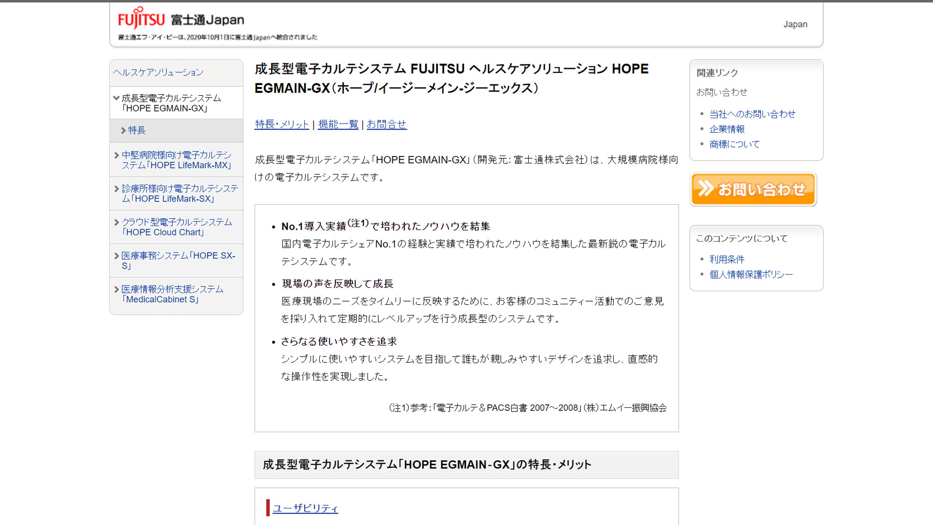Jump to the 機能一覧 anchor link

pyautogui.click(x=338, y=124)
